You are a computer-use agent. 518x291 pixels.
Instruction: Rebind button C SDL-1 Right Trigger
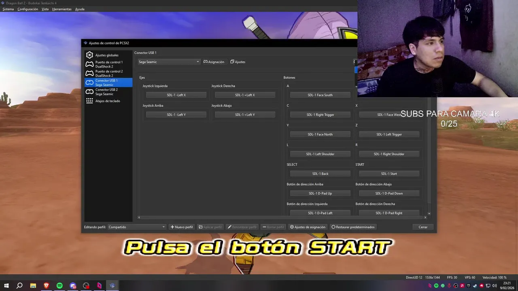320,115
